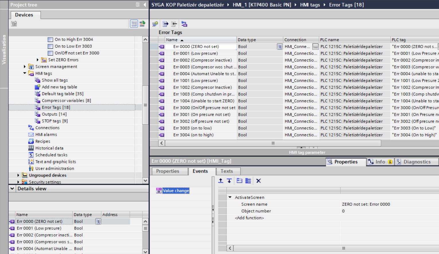The height and width of the screenshot is (254, 439).
Task: Move function up in Events function list
Action: (x=221, y=181)
